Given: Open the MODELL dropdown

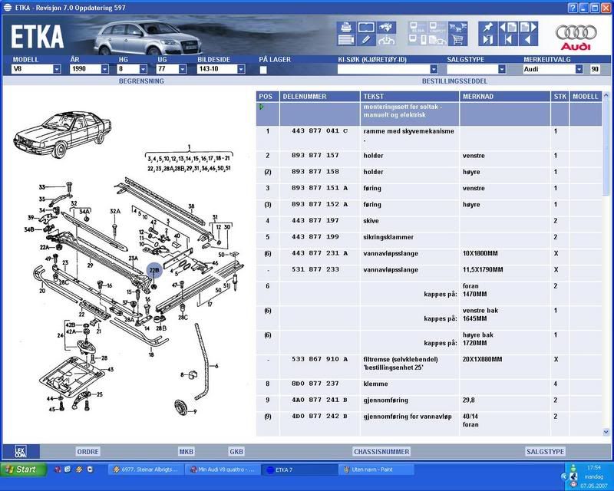Looking at the screenshot, I should 57,69.
